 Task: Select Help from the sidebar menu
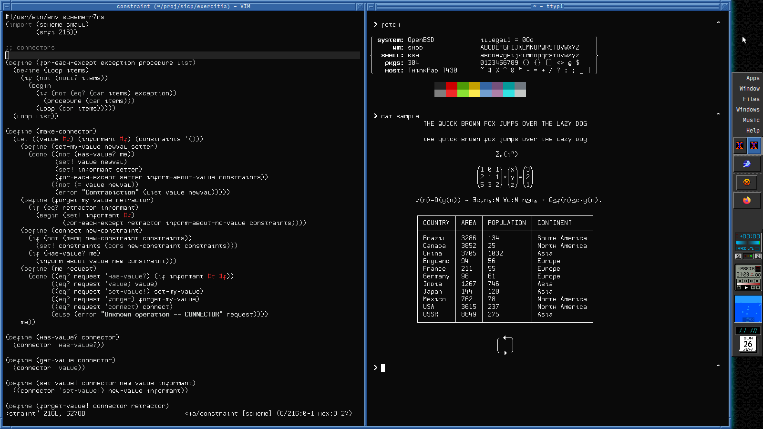(753, 130)
